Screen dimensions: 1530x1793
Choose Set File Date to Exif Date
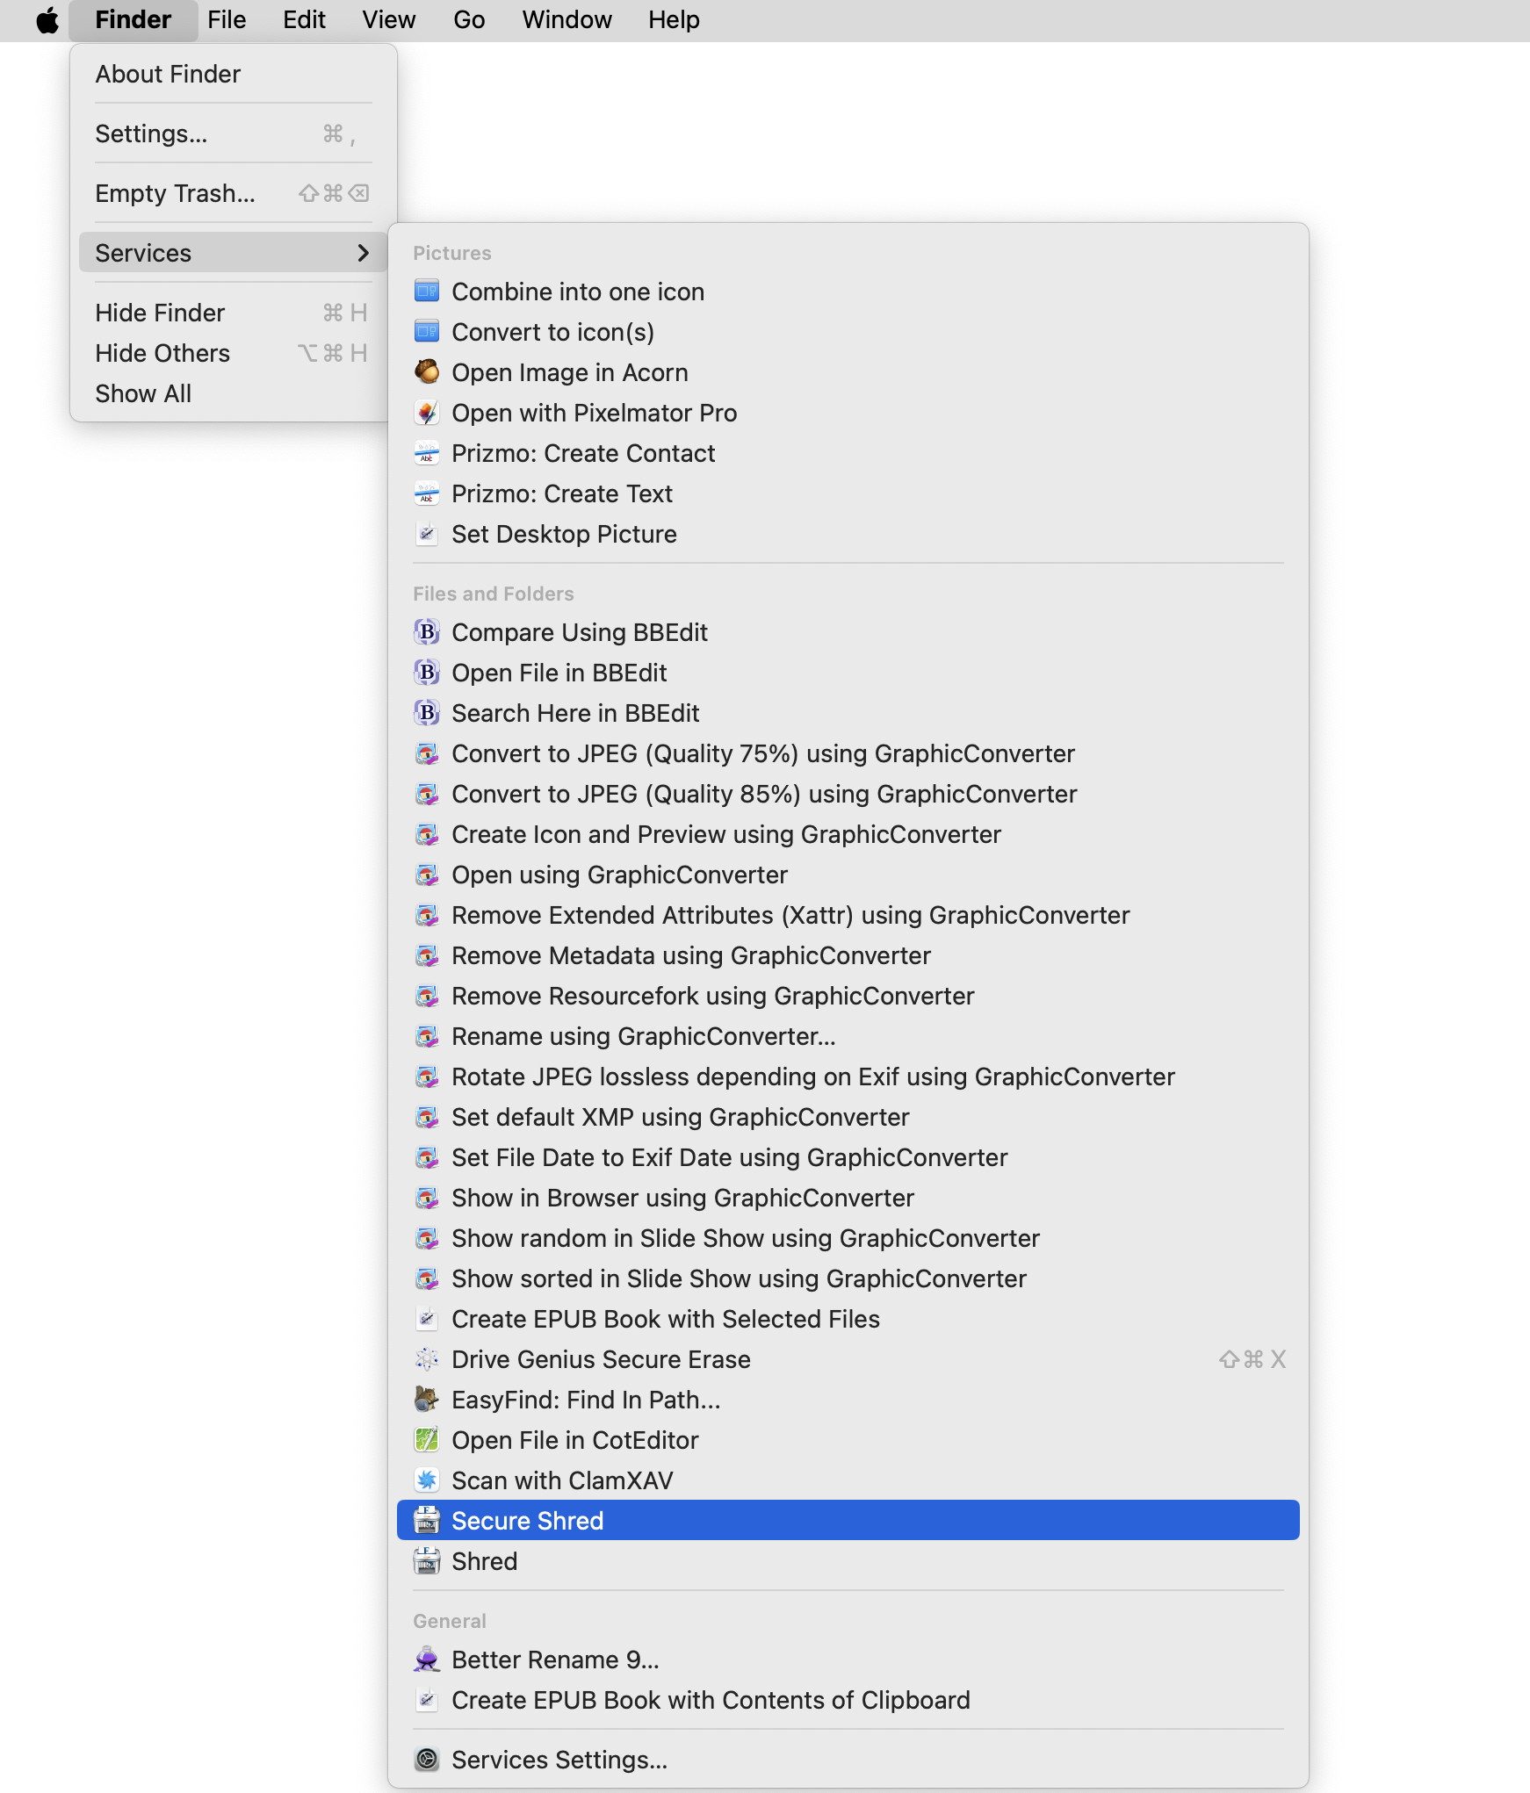click(x=848, y=1157)
